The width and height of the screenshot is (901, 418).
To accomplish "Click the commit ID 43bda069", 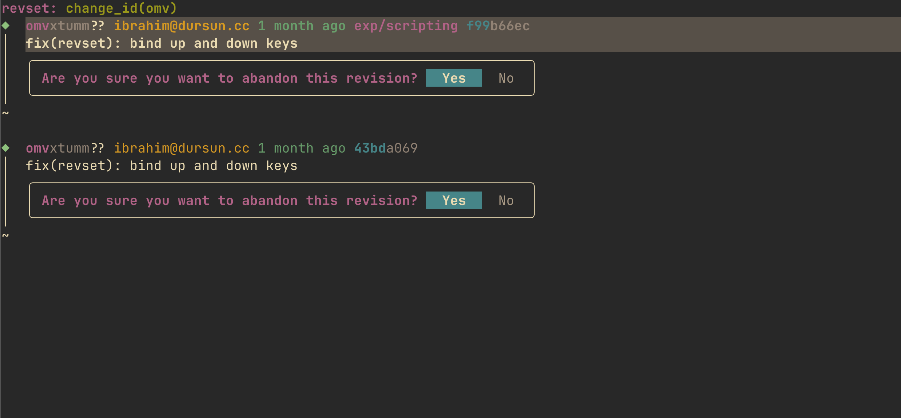I will pyautogui.click(x=386, y=148).
